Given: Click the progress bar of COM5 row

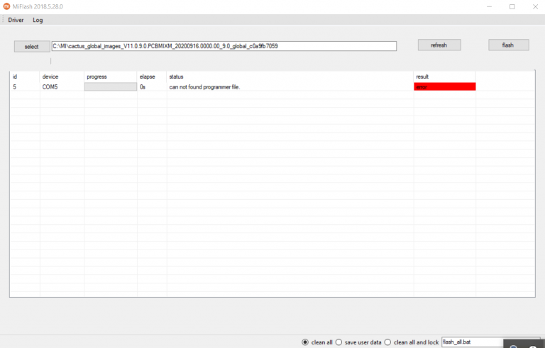Looking at the screenshot, I should (x=111, y=87).
